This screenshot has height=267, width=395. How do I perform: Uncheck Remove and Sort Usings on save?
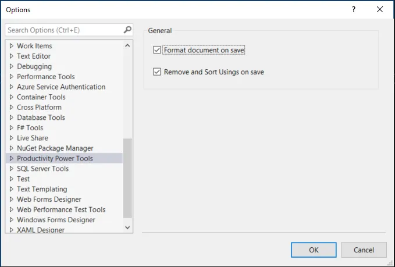(156, 72)
